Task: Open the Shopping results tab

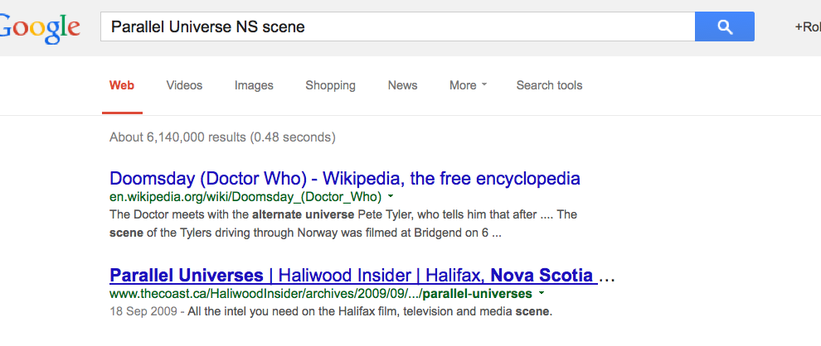Action: pos(330,85)
